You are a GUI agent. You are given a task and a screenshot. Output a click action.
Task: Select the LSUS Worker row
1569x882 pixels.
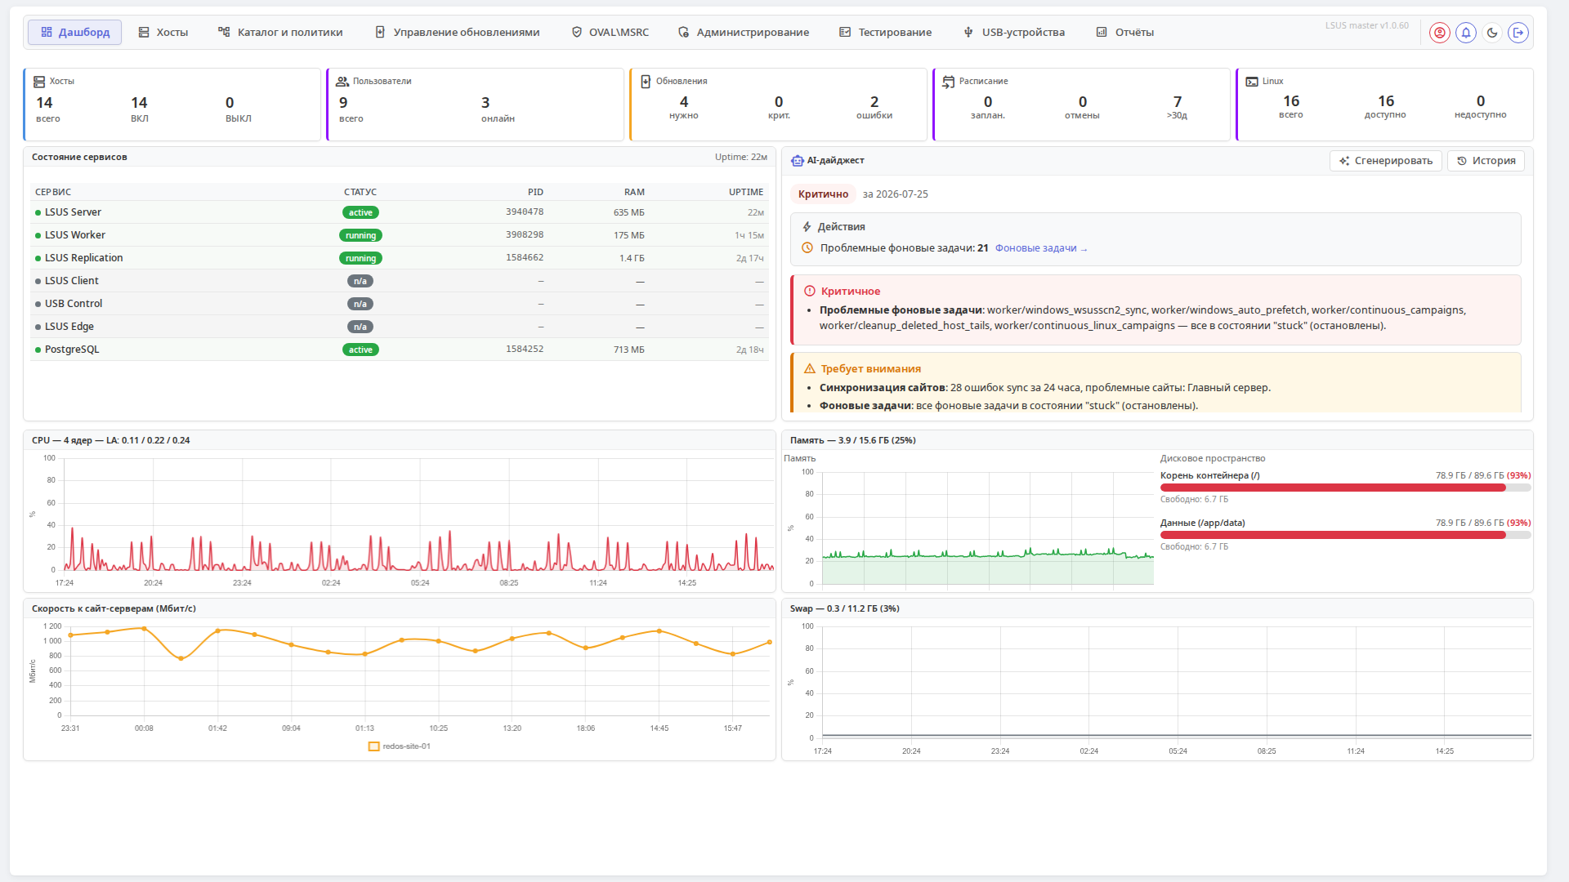pos(399,235)
